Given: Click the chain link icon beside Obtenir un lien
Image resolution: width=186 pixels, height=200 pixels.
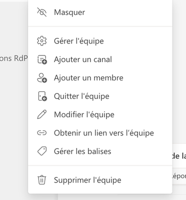Looking at the screenshot, I should [41, 133].
